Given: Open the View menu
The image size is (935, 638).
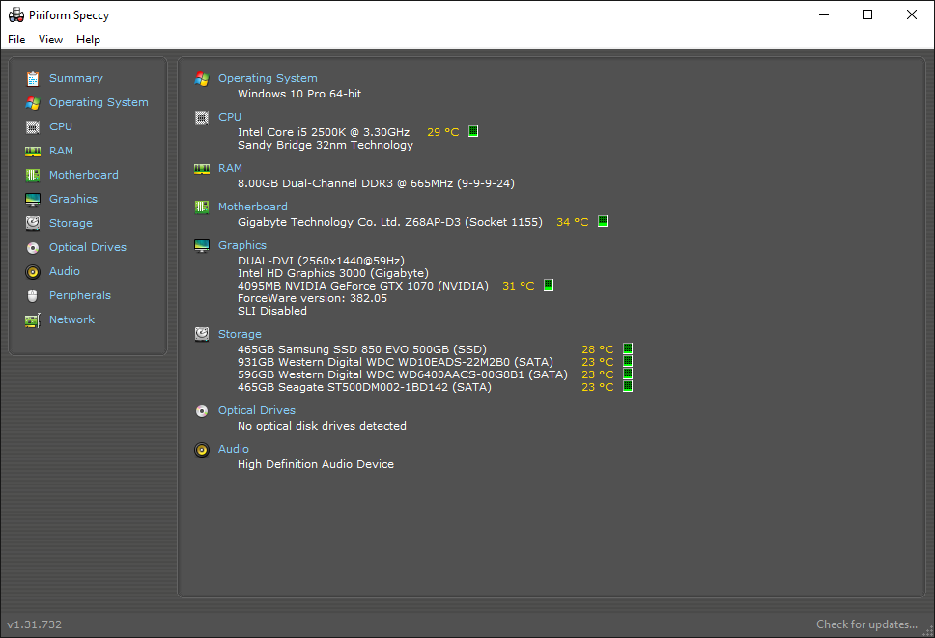Looking at the screenshot, I should [50, 40].
